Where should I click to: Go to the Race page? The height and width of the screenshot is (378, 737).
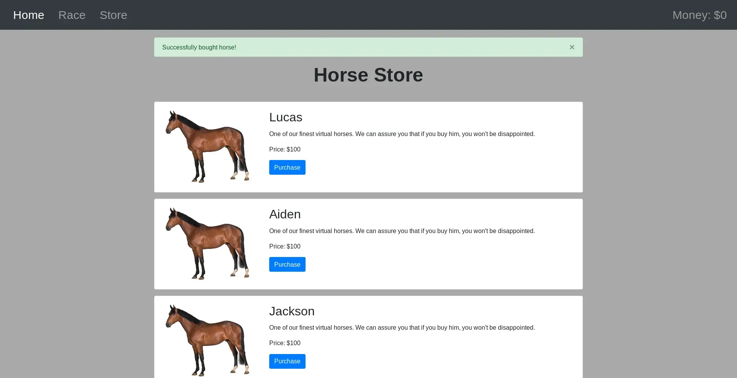pyautogui.click(x=72, y=15)
